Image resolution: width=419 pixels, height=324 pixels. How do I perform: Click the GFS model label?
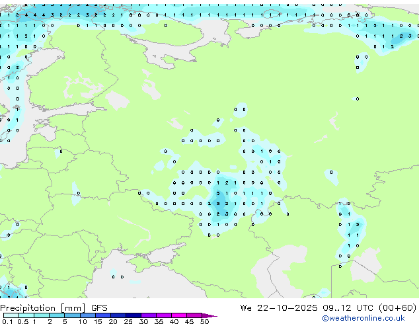pyautogui.click(x=99, y=308)
